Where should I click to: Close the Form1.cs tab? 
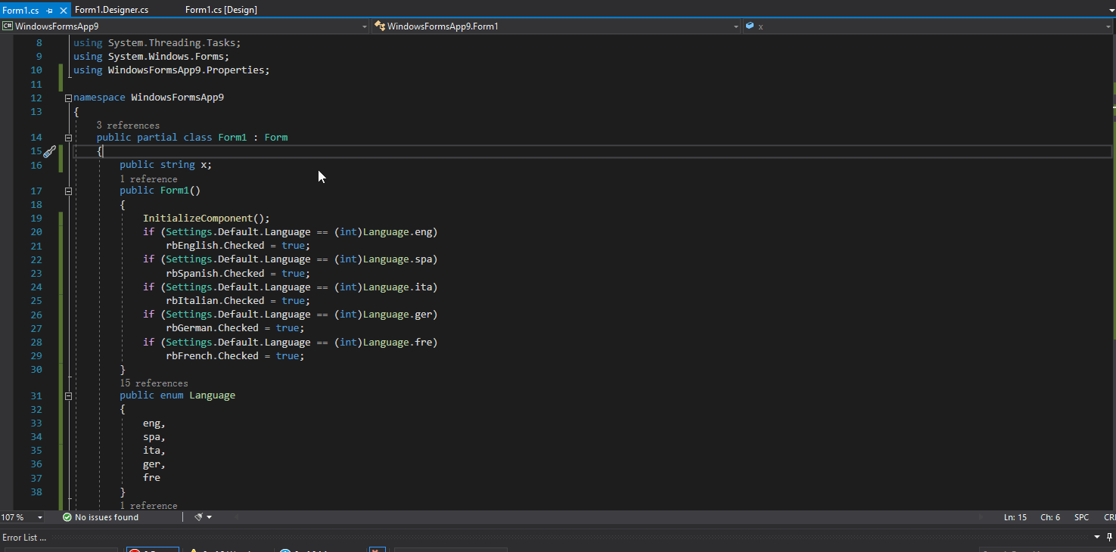pos(63,11)
